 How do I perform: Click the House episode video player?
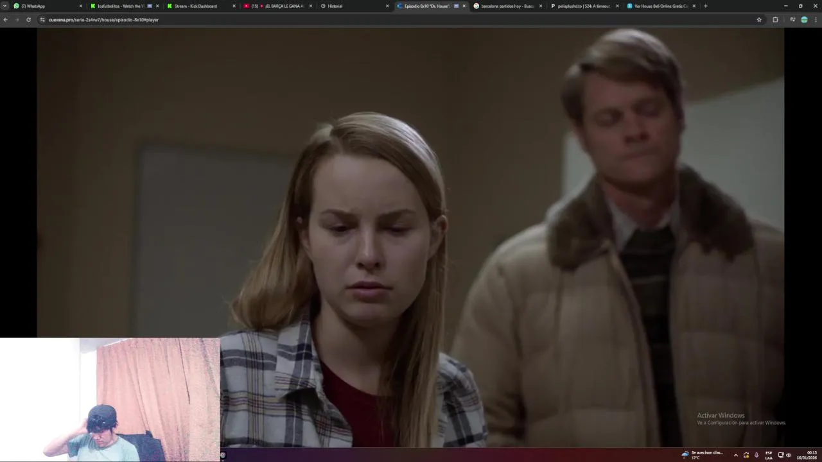coord(410,237)
